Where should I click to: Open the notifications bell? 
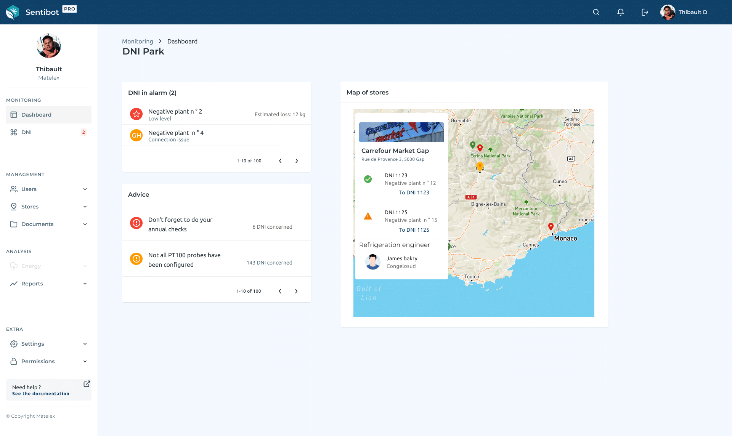[x=621, y=12]
